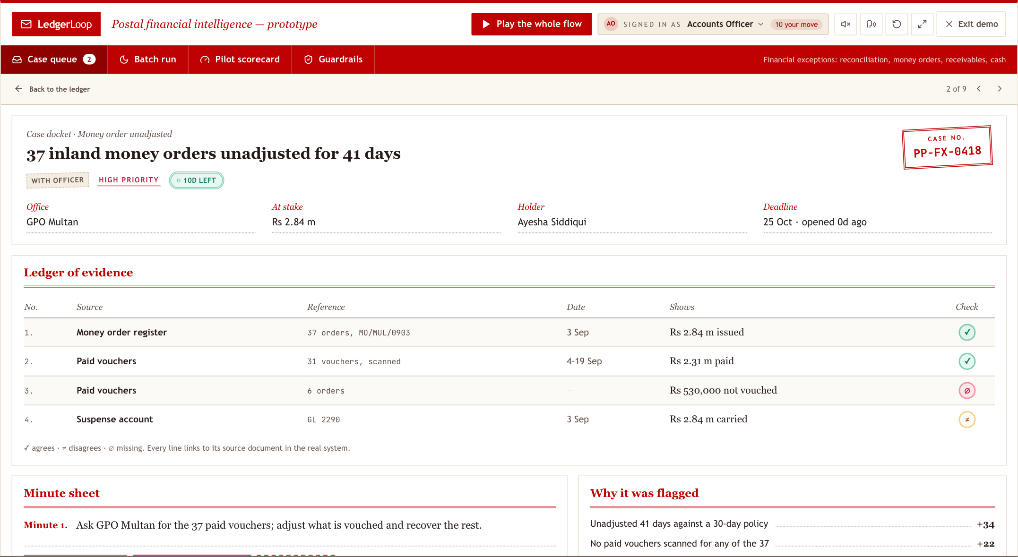This screenshot has height=557, width=1018.
Task: Click the '10D LEFT' deadline pill
Action: pyautogui.click(x=197, y=180)
